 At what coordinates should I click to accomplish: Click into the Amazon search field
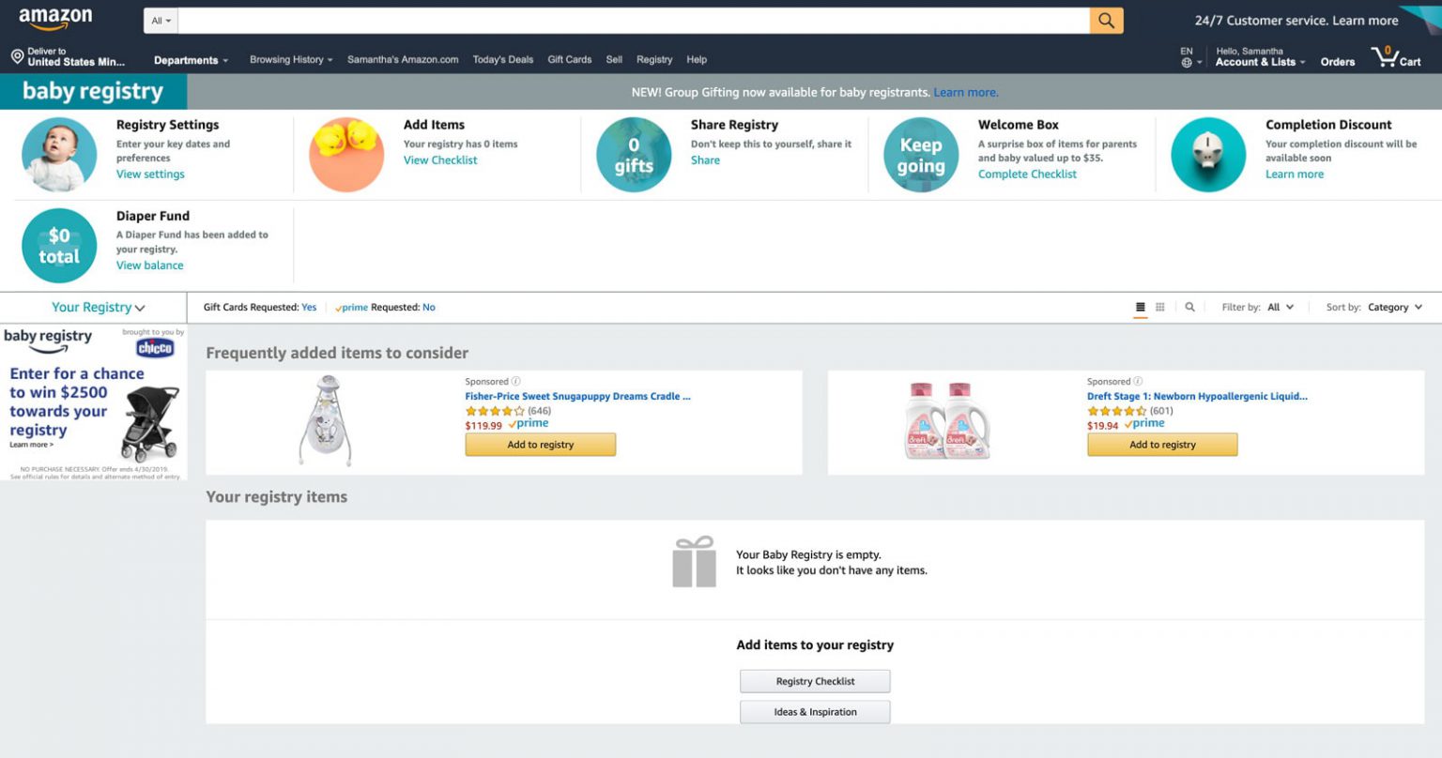click(x=634, y=21)
